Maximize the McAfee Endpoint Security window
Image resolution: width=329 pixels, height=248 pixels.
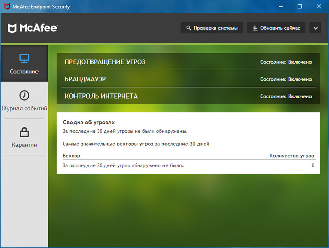pyautogui.click(x=300, y=6)
